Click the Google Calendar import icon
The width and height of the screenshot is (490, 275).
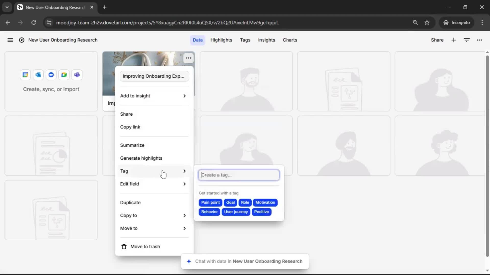[x=25, y=75]
